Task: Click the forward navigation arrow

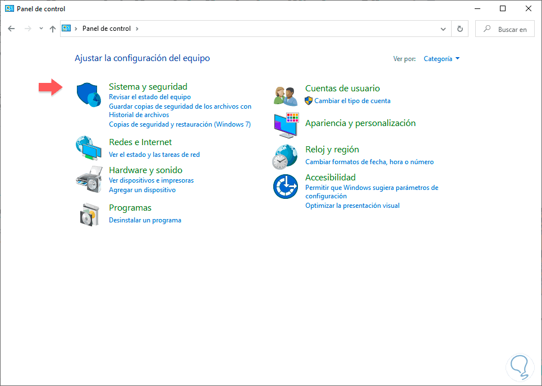Action: tap(28, 29)
